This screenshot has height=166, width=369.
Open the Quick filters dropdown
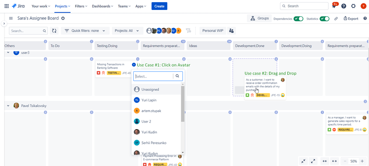85,31
